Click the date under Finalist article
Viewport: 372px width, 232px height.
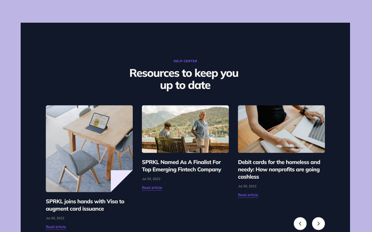[x=151, y=179]
